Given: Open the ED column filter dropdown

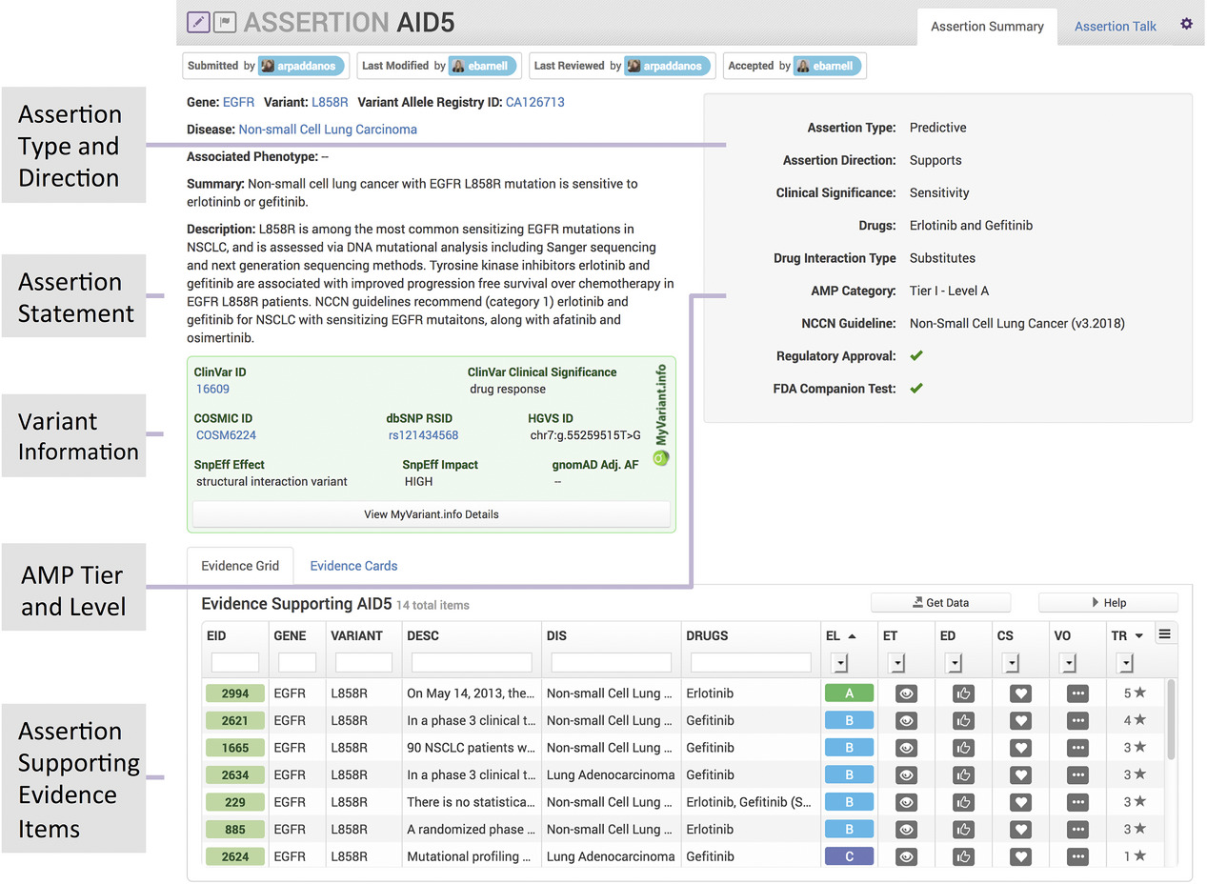Looking at the screenshot, I should click(955, 663).
